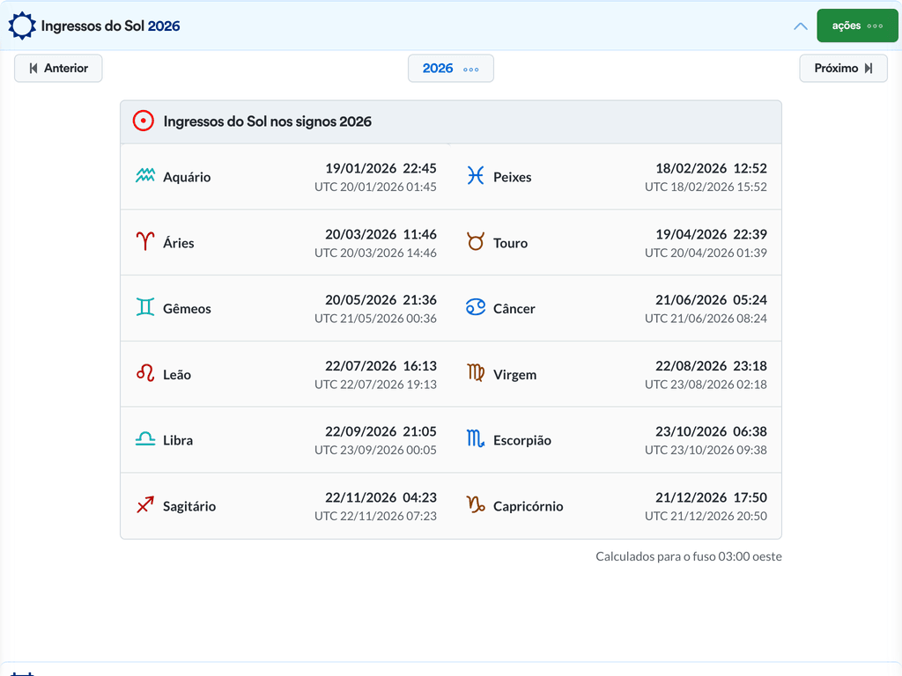
Task: Click the date 21/12/2026 17:50
Action: coord(711,498)
